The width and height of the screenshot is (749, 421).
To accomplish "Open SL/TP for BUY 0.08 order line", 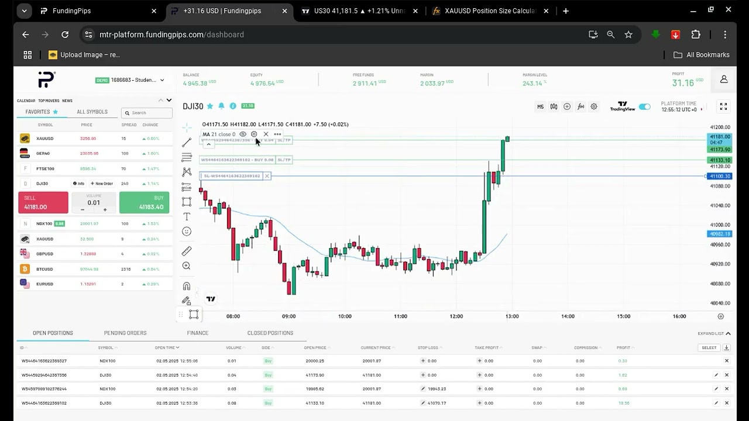I will pos(284,160).
